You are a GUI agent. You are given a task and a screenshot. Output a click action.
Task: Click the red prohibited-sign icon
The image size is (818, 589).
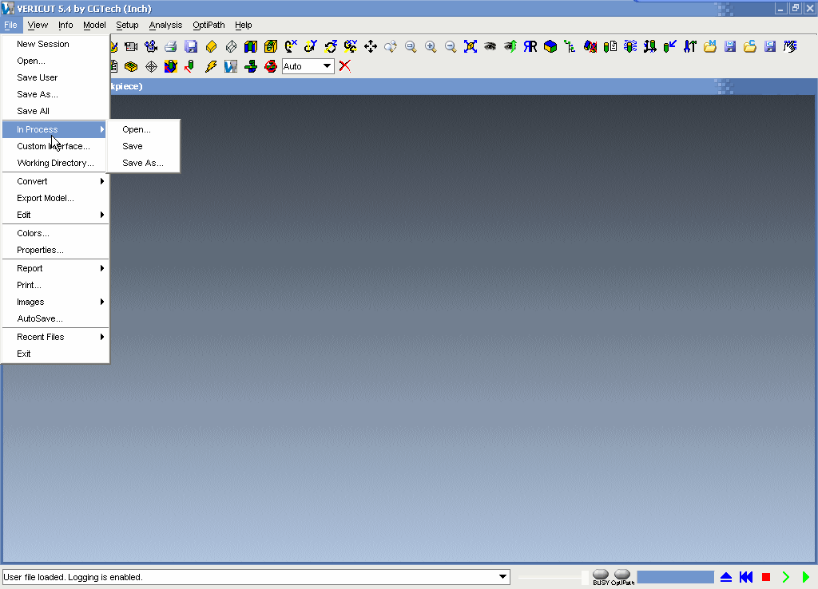coord(270,66)
